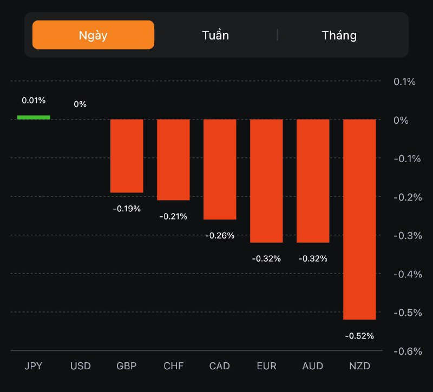Select the Ngày tab
This screenshot has height=392, width=433.
93,35
